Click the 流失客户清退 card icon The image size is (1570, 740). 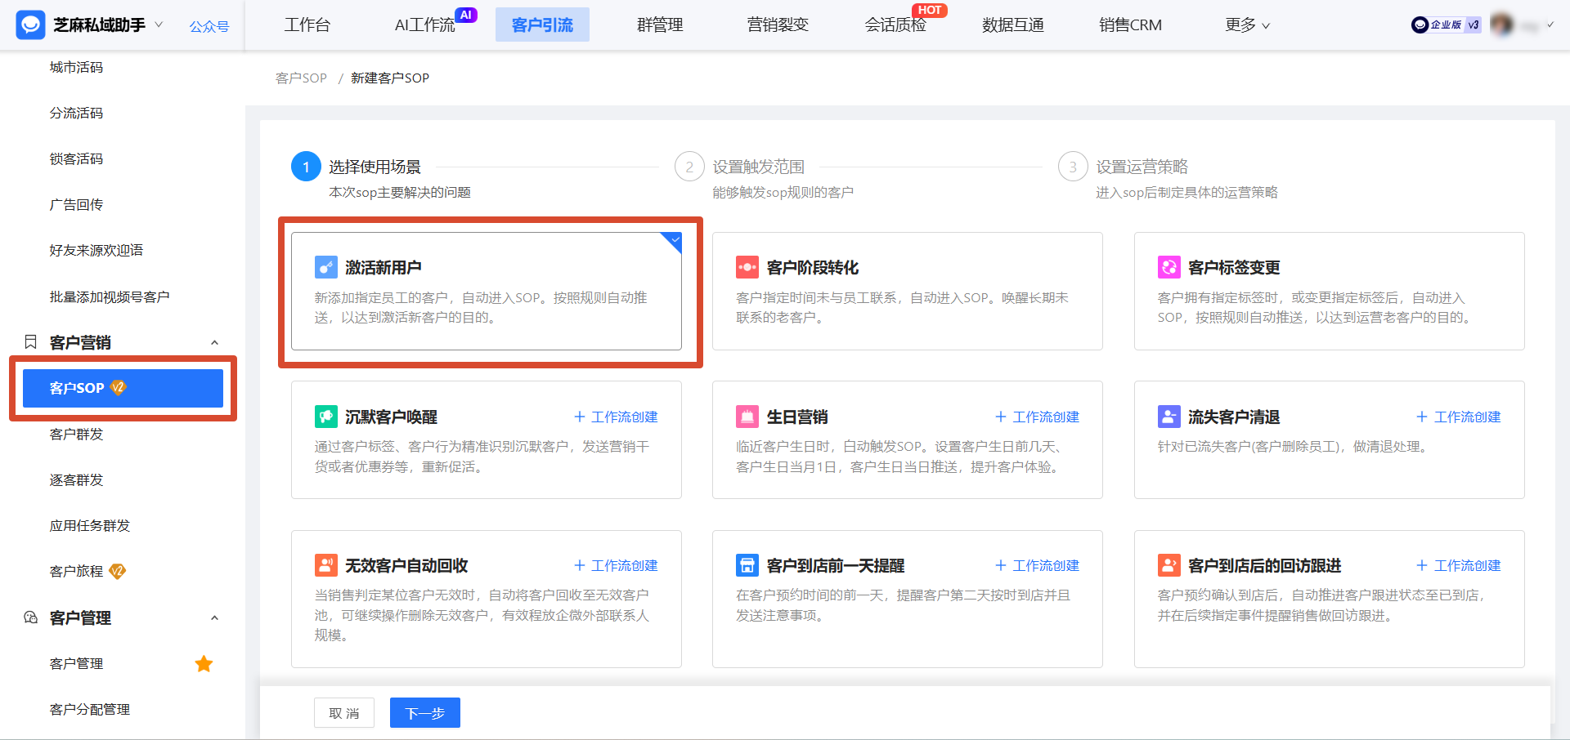point(1169,417)
